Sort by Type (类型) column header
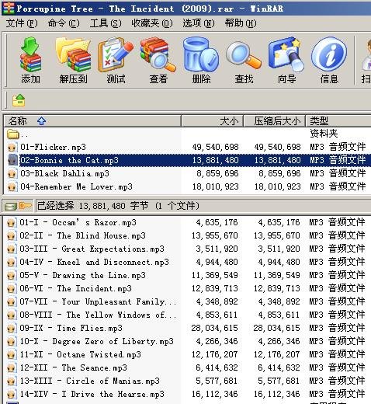The height and width of the screenshot is (404, 371). [x=338, y=121]
